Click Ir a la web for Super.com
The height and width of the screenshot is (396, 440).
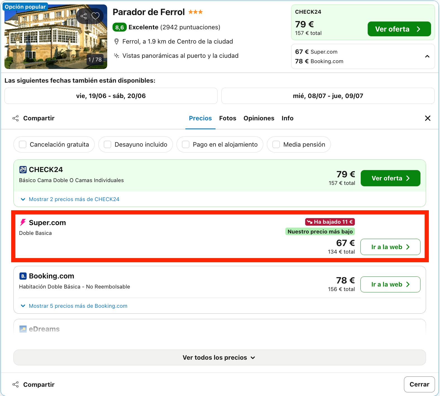[390, 247]
